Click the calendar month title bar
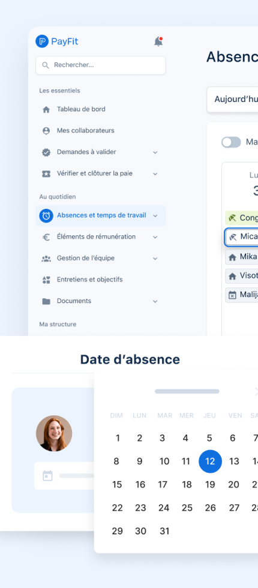Image resolution: width=258 pixels, height=588 pixels. [187, 391]
